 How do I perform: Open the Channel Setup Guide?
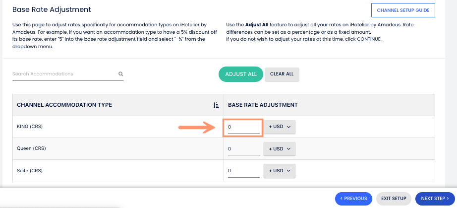(403, 10)
